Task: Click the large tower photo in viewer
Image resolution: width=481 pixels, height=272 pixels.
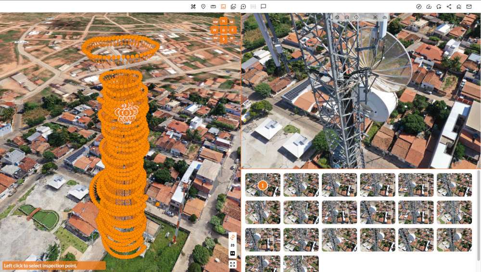Action: click(361, 91)
